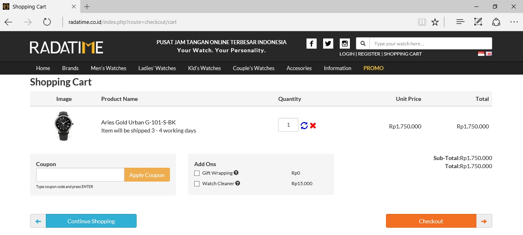The width and height of the screenshot is (523, 235).
Task: Click SHOPPING CART header link
Action: coord(403,54)
